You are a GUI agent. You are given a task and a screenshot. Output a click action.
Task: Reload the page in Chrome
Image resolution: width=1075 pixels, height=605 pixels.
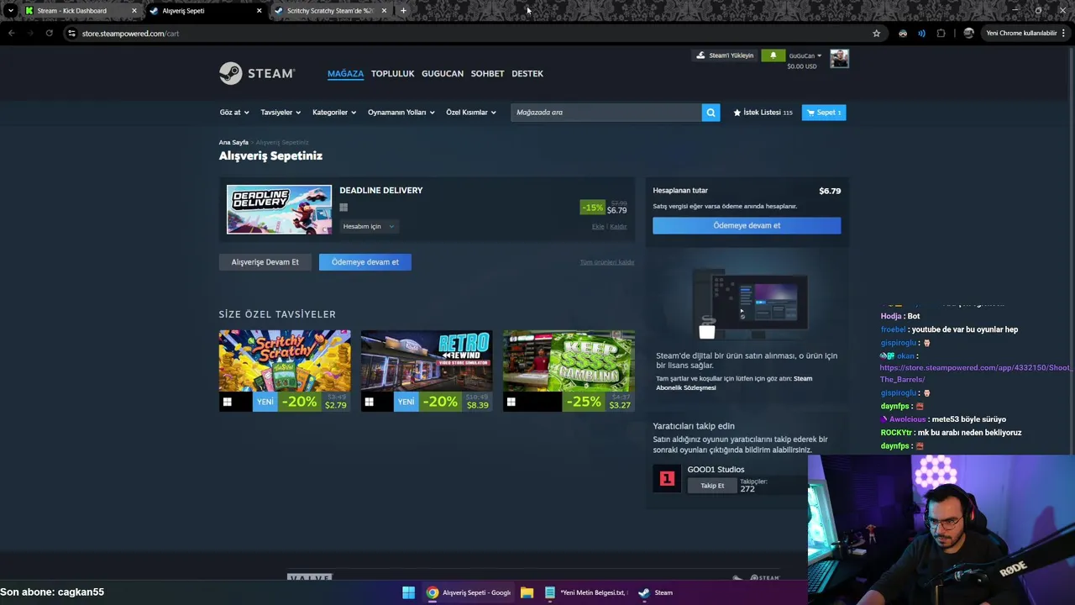(50, 34)
